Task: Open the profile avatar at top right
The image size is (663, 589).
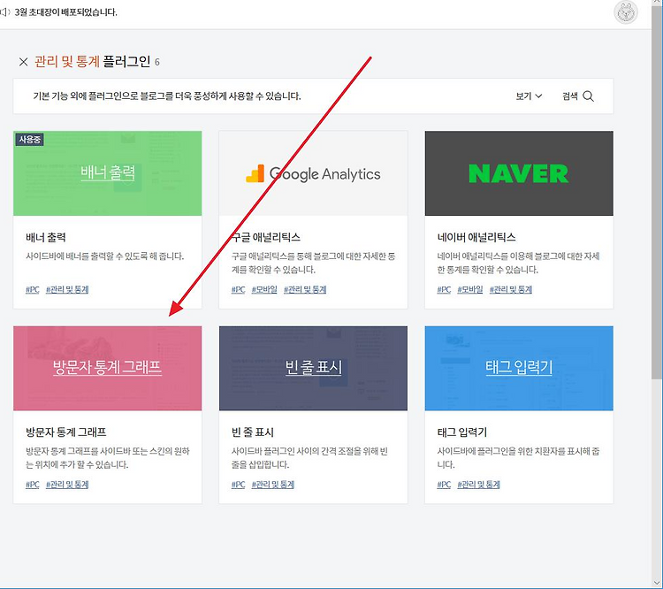Action: 625,12
